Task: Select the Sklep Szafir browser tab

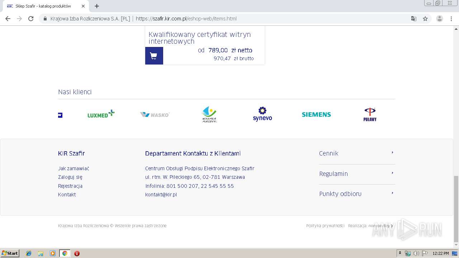Action: click(x=46, y=6)
